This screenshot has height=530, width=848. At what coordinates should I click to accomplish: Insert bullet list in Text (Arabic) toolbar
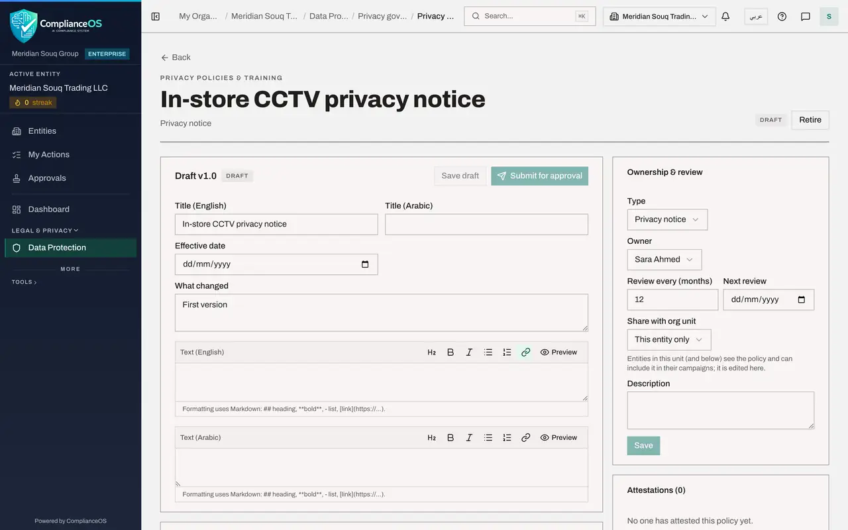[x=488, y=438]
